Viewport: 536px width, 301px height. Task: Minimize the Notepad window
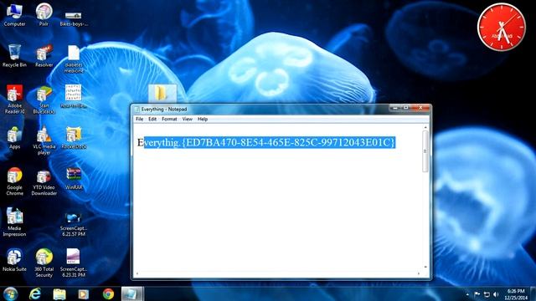[x=394, y=108]
